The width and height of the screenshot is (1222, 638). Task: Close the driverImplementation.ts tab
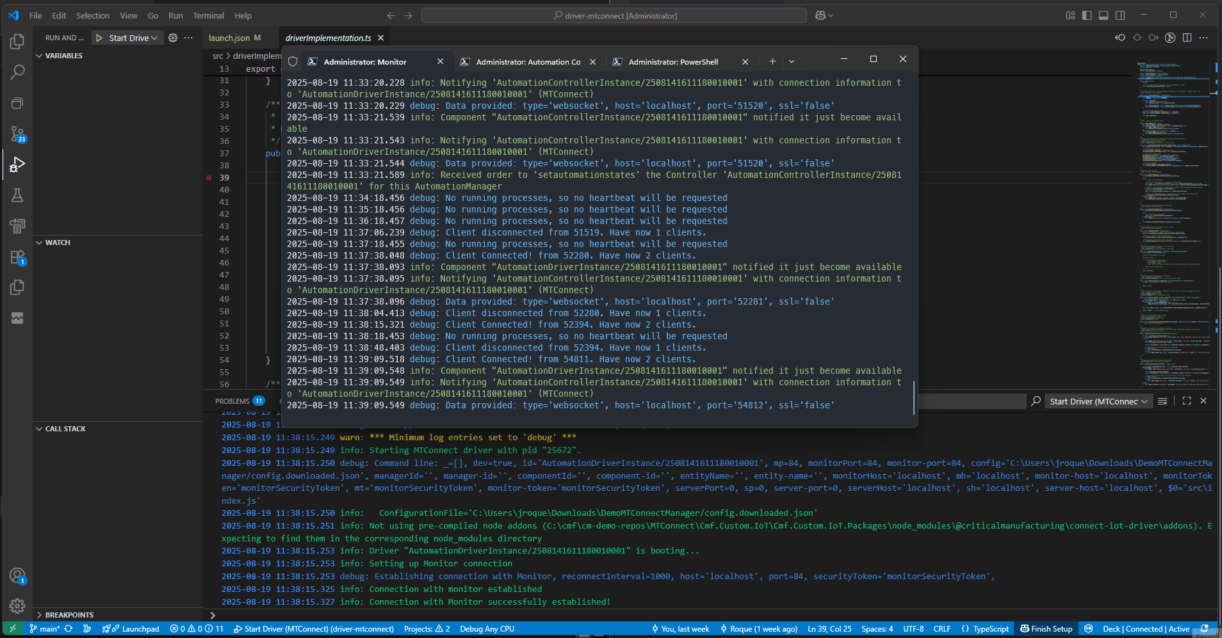pos(381,38)
